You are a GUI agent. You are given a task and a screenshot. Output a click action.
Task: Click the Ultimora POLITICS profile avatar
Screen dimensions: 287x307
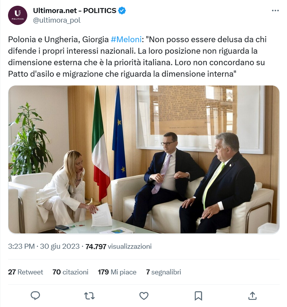point(18,15)
